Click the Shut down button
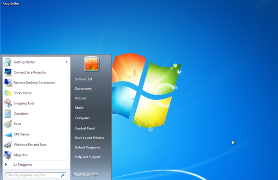 82,175
